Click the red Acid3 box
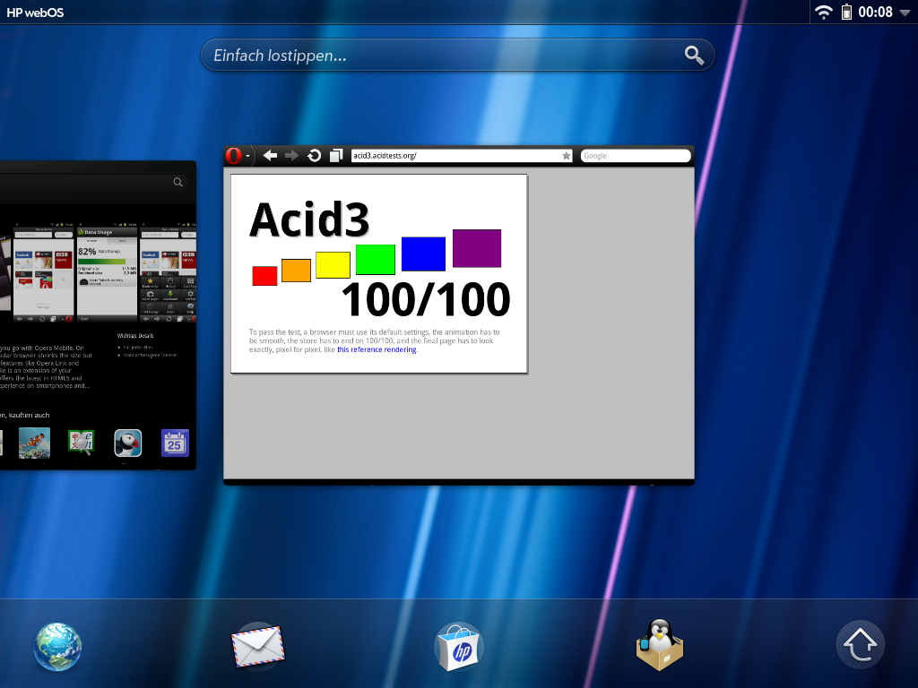 tap(264, 276)
